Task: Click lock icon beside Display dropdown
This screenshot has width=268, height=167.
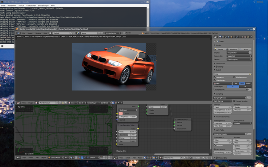Action: (x=250, y=53)
